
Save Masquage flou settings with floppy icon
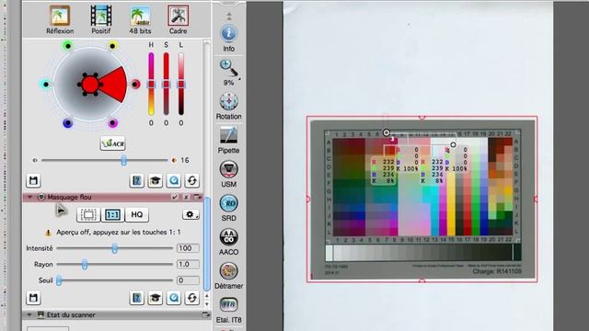pyautogui.click(x=33, y=298)
